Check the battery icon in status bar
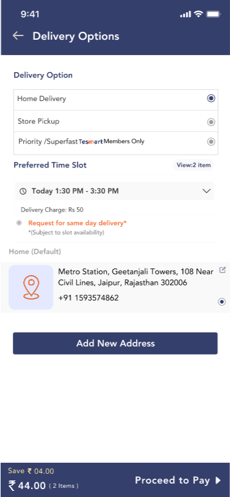Viewport: 230px width, 497px height. pyautogui.click(x=214, y=14)
